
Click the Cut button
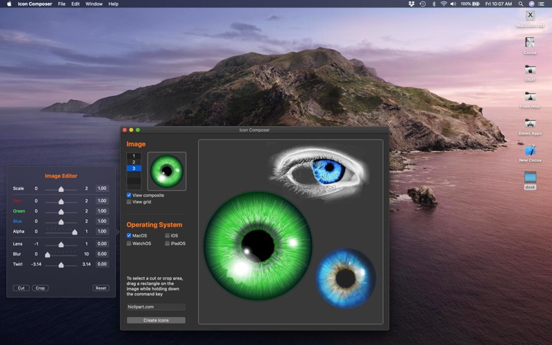point(21,288)
